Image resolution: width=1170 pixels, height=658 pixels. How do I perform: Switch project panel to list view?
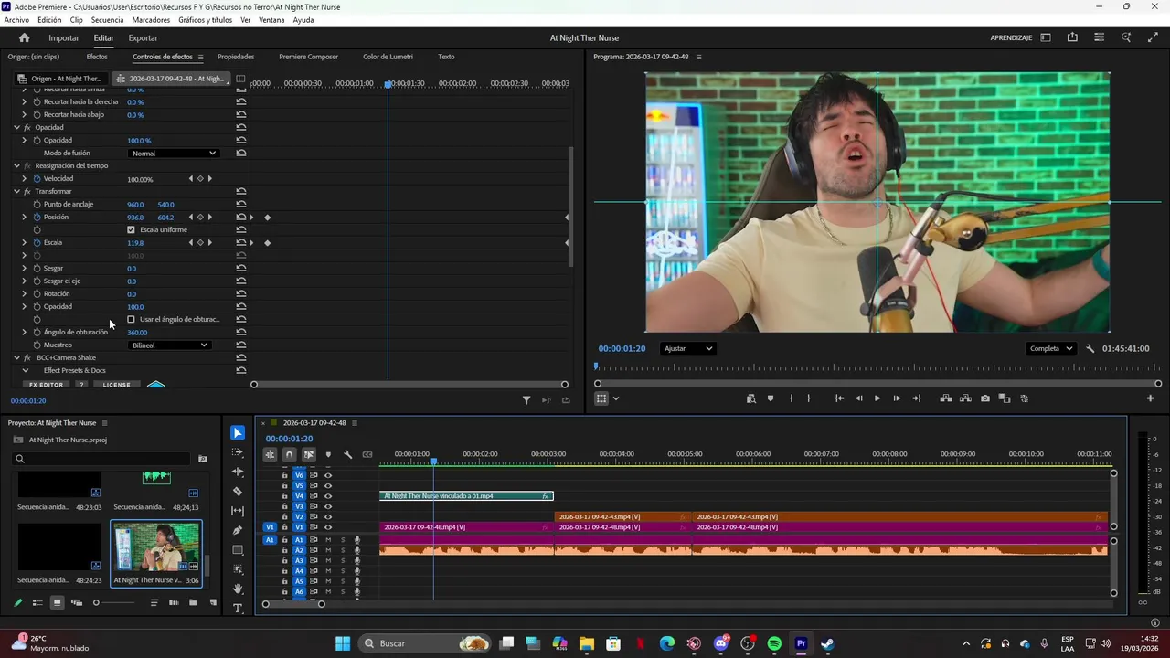tap(37, 602)
